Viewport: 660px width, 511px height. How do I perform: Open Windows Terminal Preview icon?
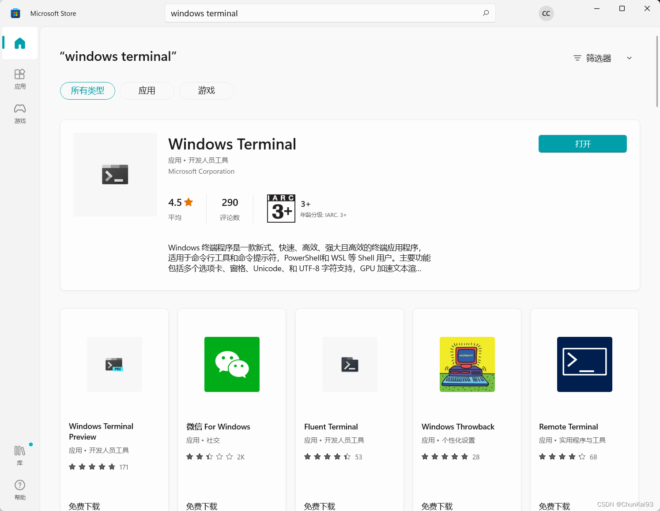114,364
